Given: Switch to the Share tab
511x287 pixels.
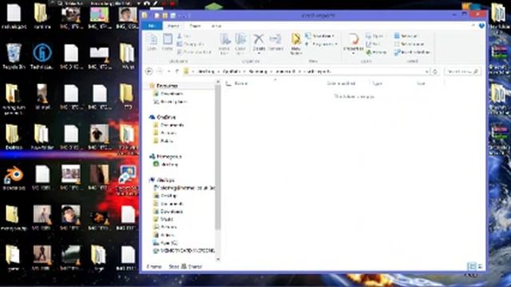Looking at the screenshot, I should click(195, 26).
